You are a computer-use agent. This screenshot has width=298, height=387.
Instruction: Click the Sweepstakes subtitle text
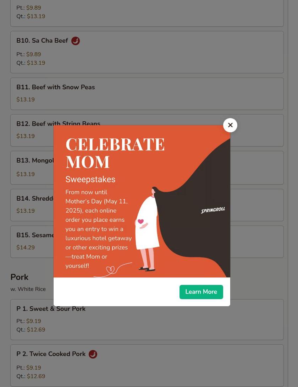pos(90,179)
